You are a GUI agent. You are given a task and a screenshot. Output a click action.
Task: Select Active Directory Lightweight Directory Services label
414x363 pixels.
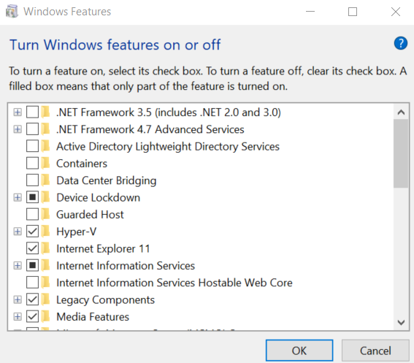(168, 147)
